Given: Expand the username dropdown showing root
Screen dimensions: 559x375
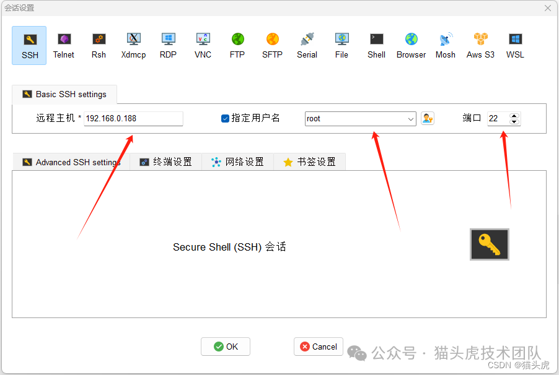Looking at the screenshot, I should (x=411, y=119).
